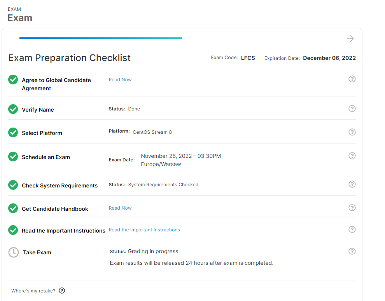385x301 pixels.
Task: Open help icon for Schedule an Exam
Action: pos(352,156)
